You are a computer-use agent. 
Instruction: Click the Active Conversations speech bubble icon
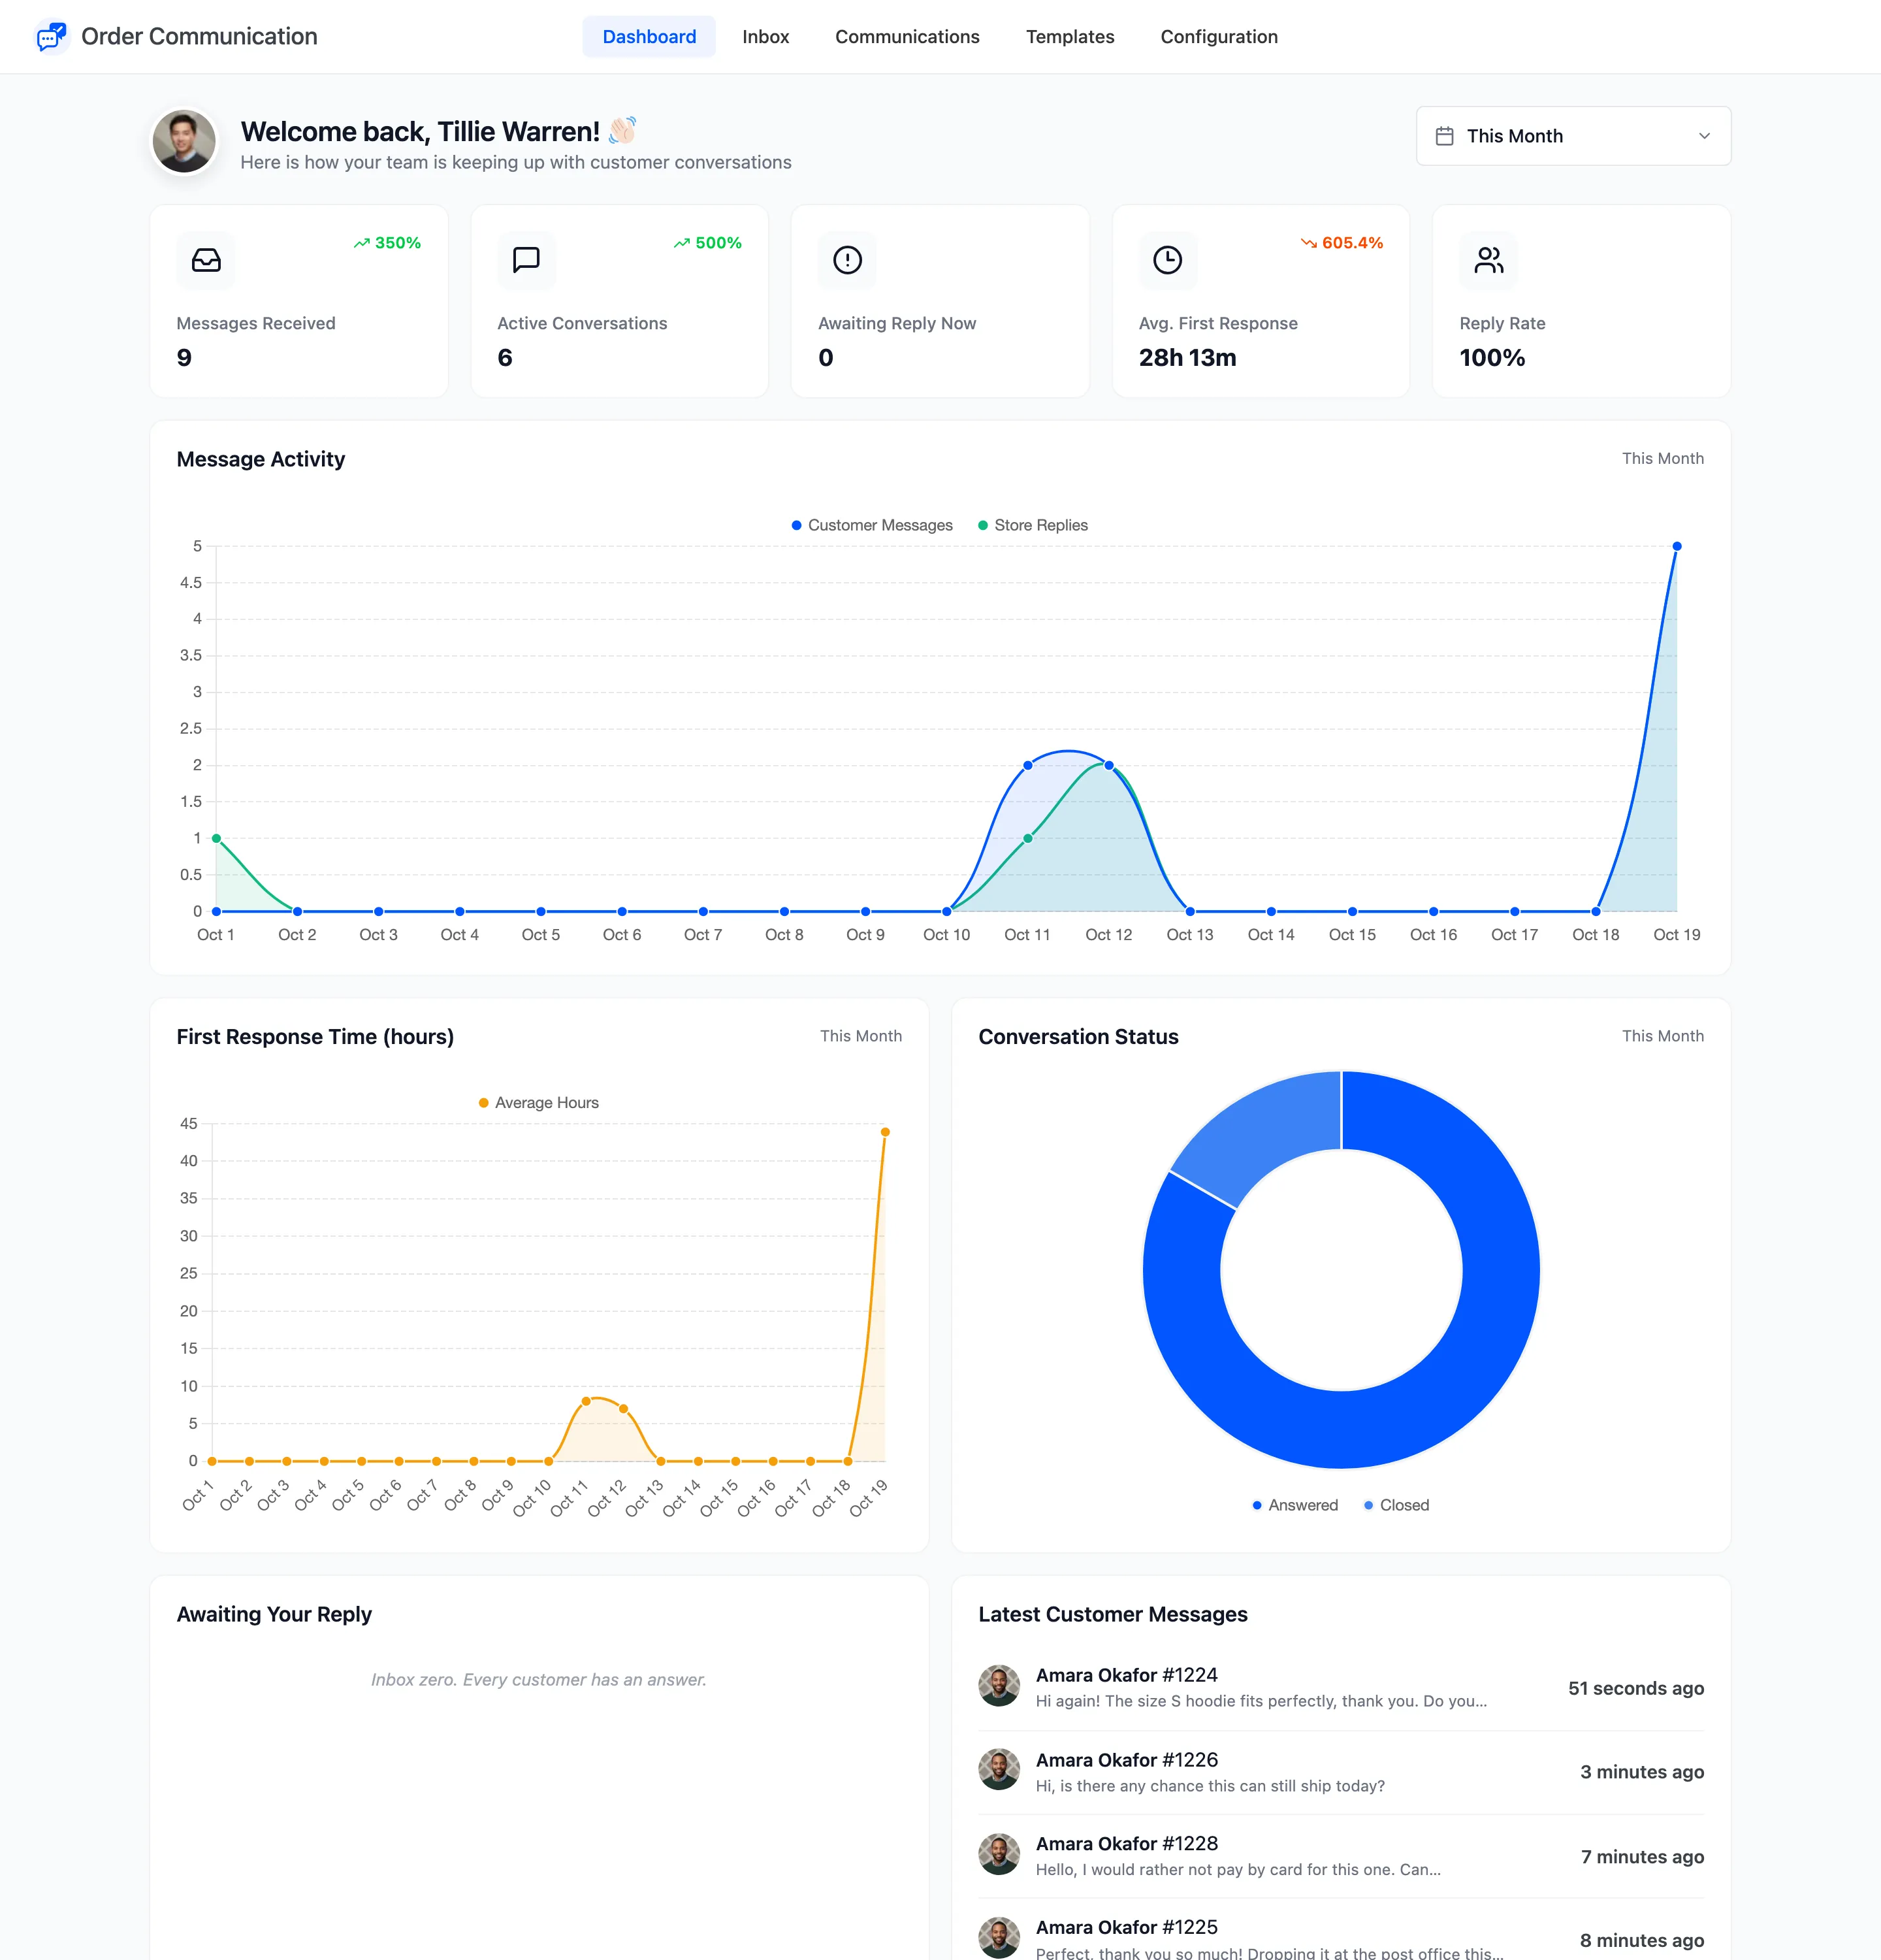526,260
